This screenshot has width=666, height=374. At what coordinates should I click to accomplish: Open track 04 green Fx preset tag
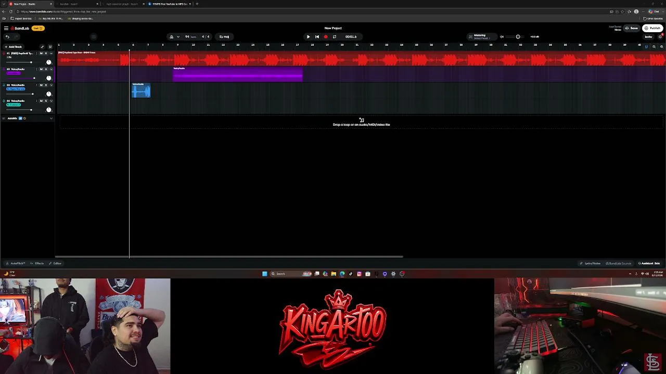(14, 105)
